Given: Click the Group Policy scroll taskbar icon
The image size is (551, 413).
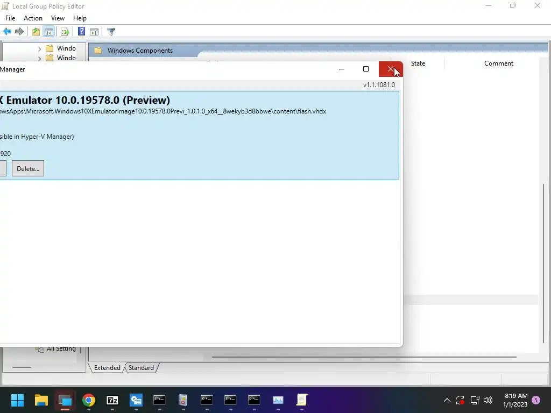Looking at the screenshot, I should [302, 400].
